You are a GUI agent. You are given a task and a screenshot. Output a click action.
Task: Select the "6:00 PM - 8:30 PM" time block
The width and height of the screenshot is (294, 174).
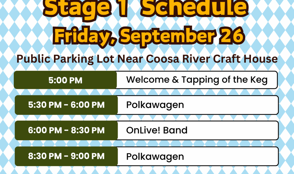click(66, 130)
